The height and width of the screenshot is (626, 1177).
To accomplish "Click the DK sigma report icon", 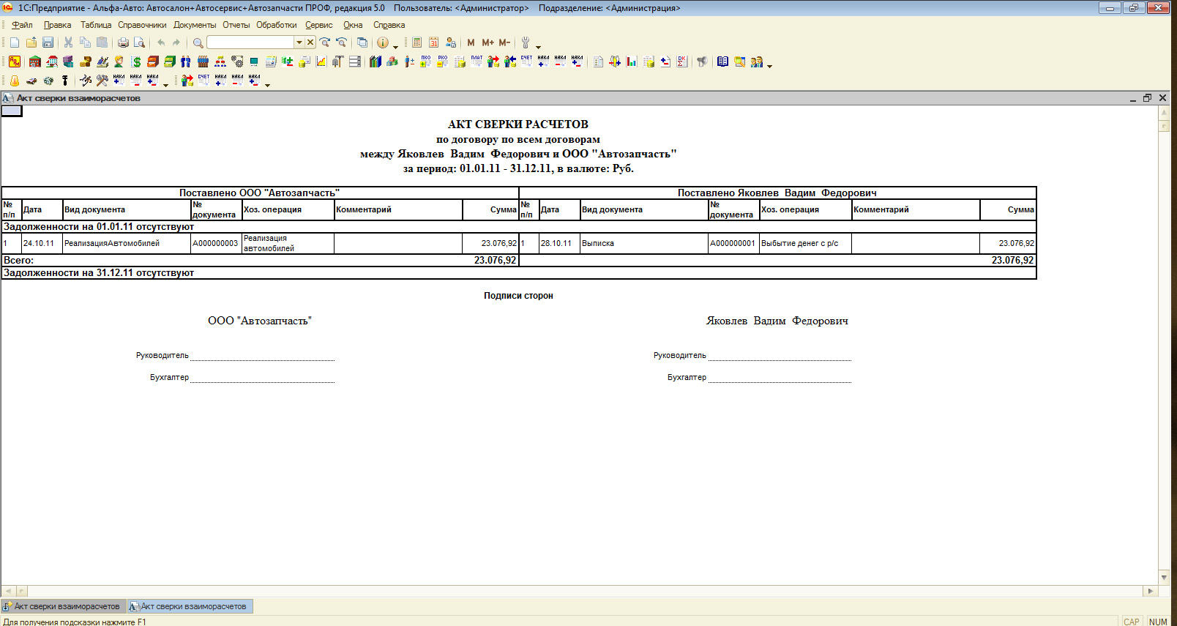I will tap(681, 62).
